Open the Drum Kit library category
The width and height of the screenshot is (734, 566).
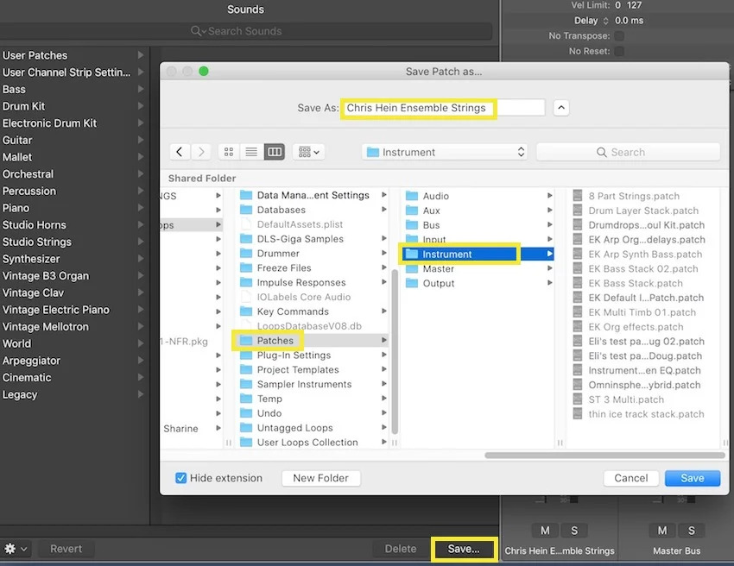coord(73,106)
